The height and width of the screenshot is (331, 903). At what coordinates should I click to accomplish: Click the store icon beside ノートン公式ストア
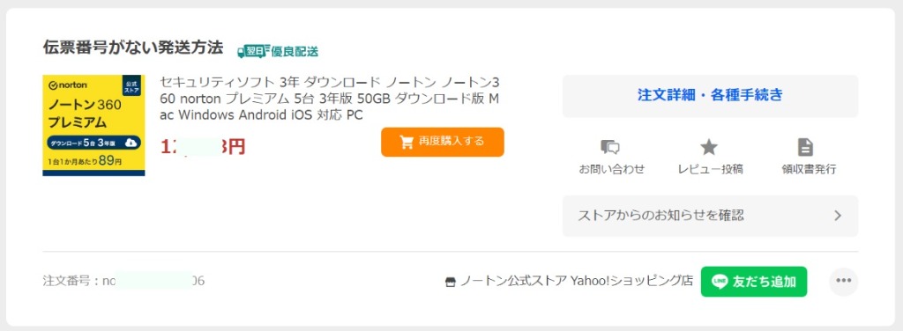tap(451, 283)
